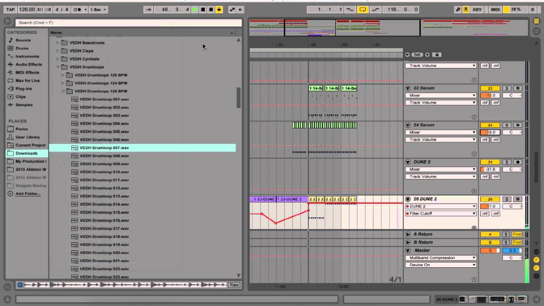The width and height of the screenshot is (544, 306).
Task: Open Packs under Places
Action: pyautogui.click(x=21, y=129)
